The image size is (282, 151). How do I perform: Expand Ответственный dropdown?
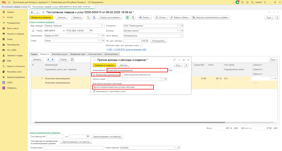pyautogui.click(x=175, y=148)
